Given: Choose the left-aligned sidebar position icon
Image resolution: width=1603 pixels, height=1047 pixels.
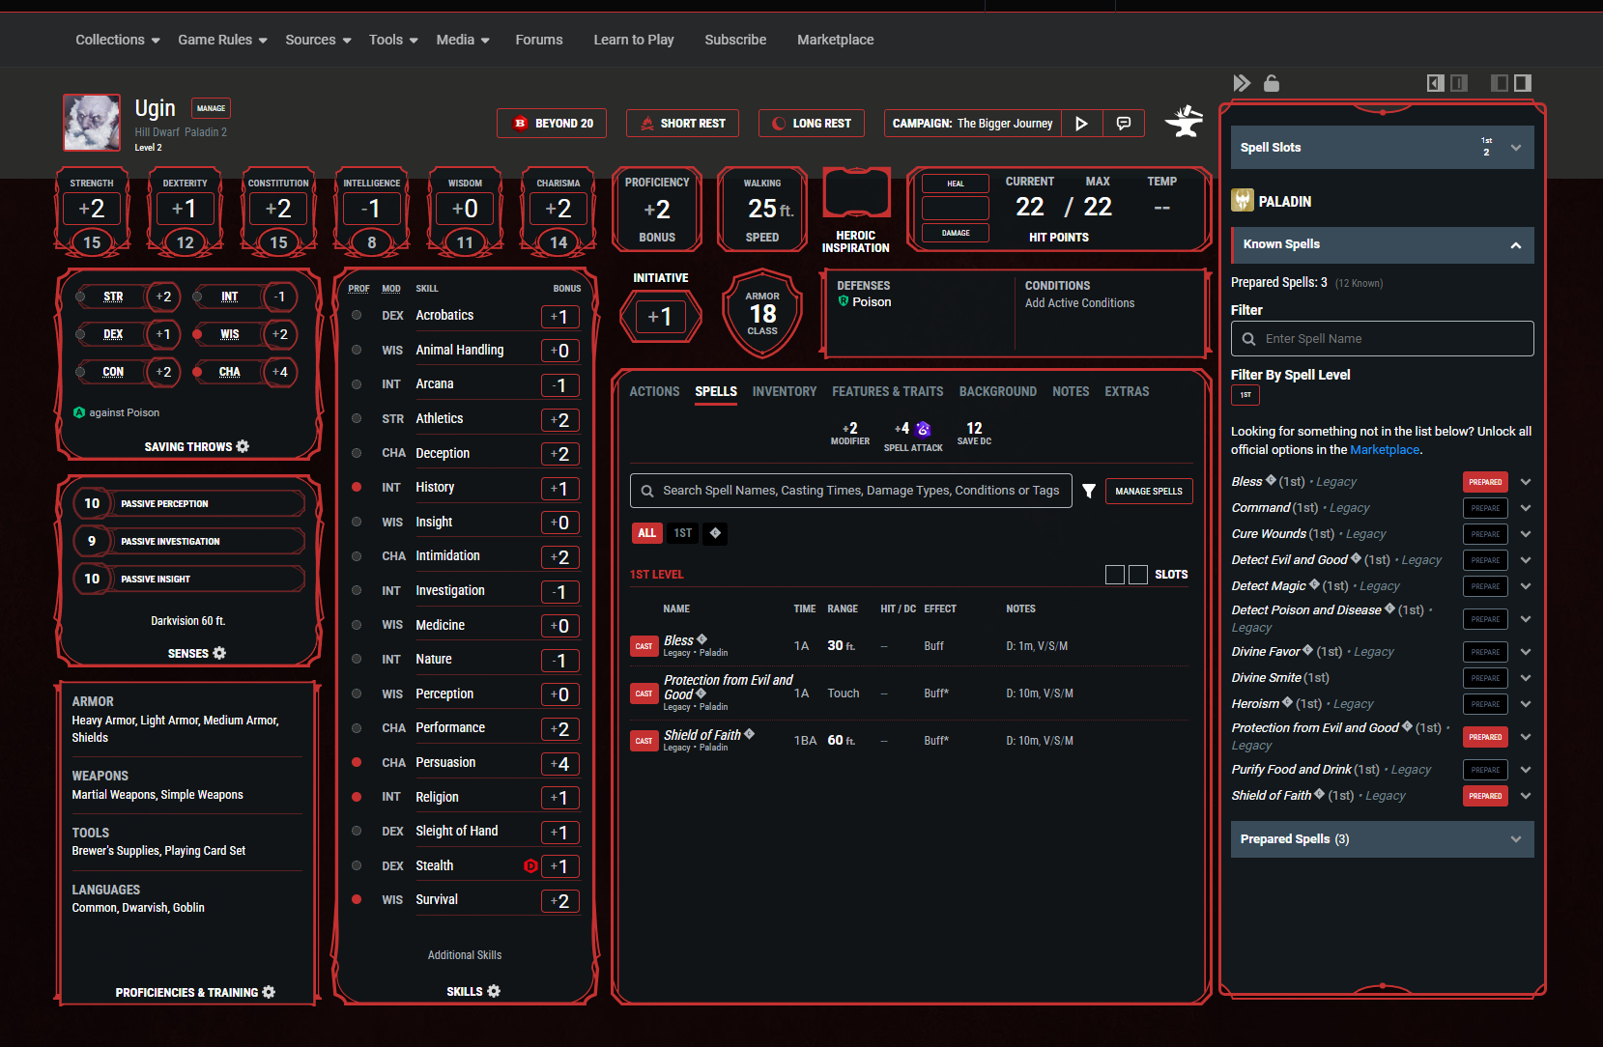Looking at the screenshot, I should pos(1500,83).
